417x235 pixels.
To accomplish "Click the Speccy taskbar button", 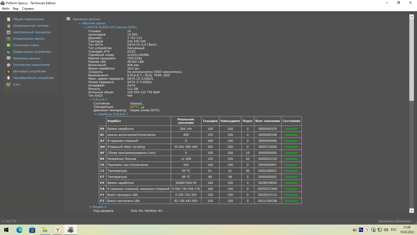I will 71,230.
